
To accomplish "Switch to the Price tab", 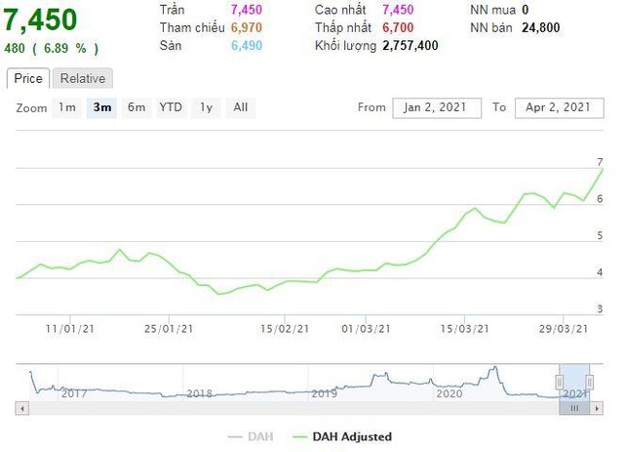I will (27, 79).
